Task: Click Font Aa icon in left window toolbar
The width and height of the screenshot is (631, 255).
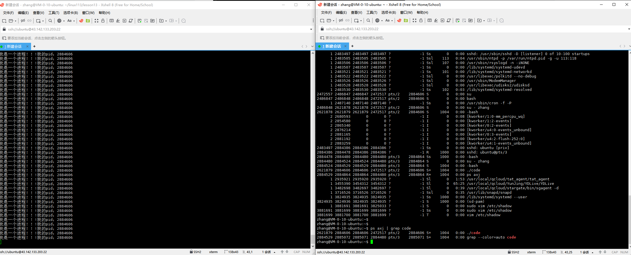Action: pyautogui.click(x=69, y=21)
